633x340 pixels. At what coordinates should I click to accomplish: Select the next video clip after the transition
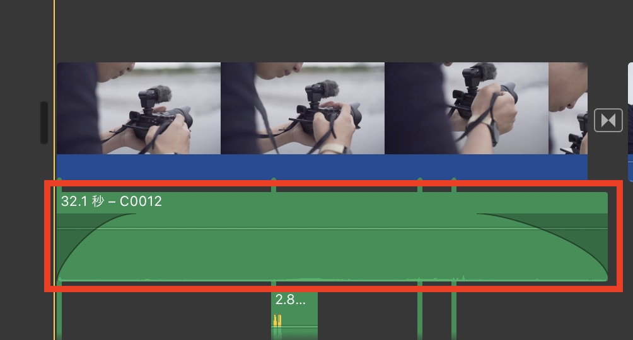click(x=630, y=122)
